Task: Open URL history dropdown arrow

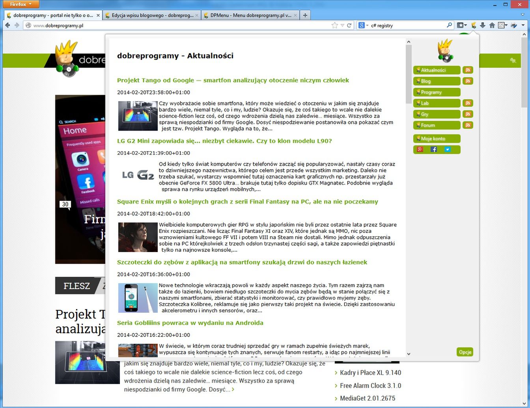Action: (342, 25)
